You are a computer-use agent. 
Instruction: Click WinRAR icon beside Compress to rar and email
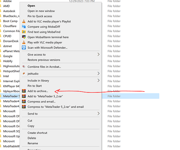[24, 107]
